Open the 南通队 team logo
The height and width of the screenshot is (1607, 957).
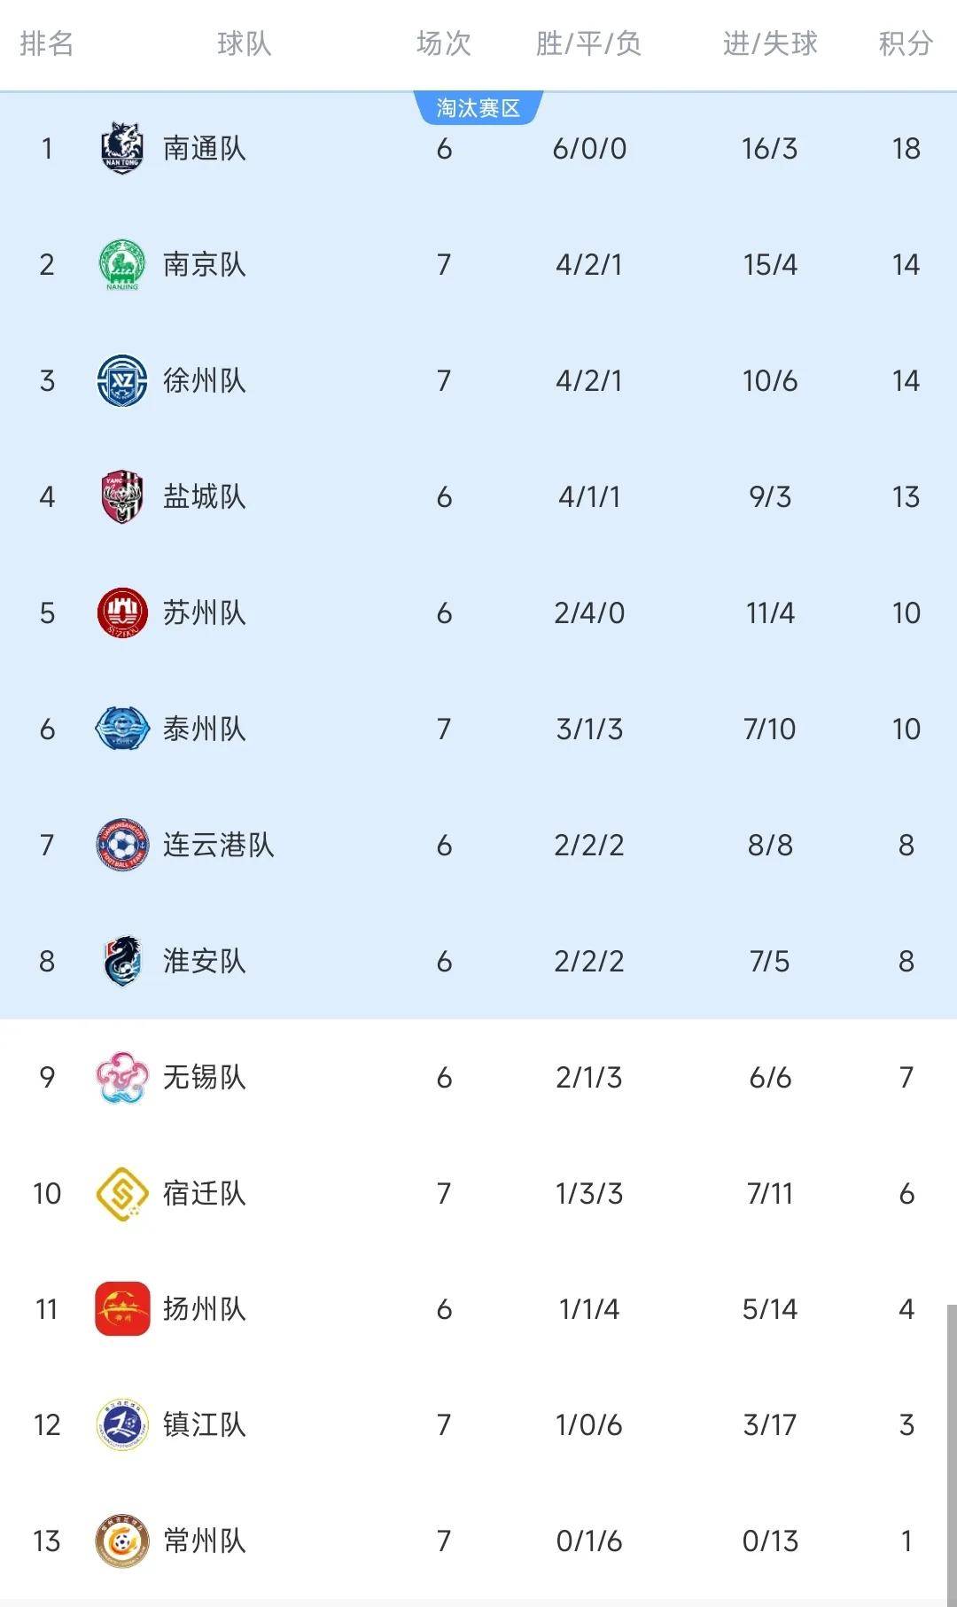point(122,148)
